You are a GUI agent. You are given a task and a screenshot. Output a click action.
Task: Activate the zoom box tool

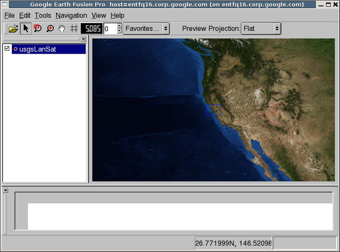tap(37, 28)
